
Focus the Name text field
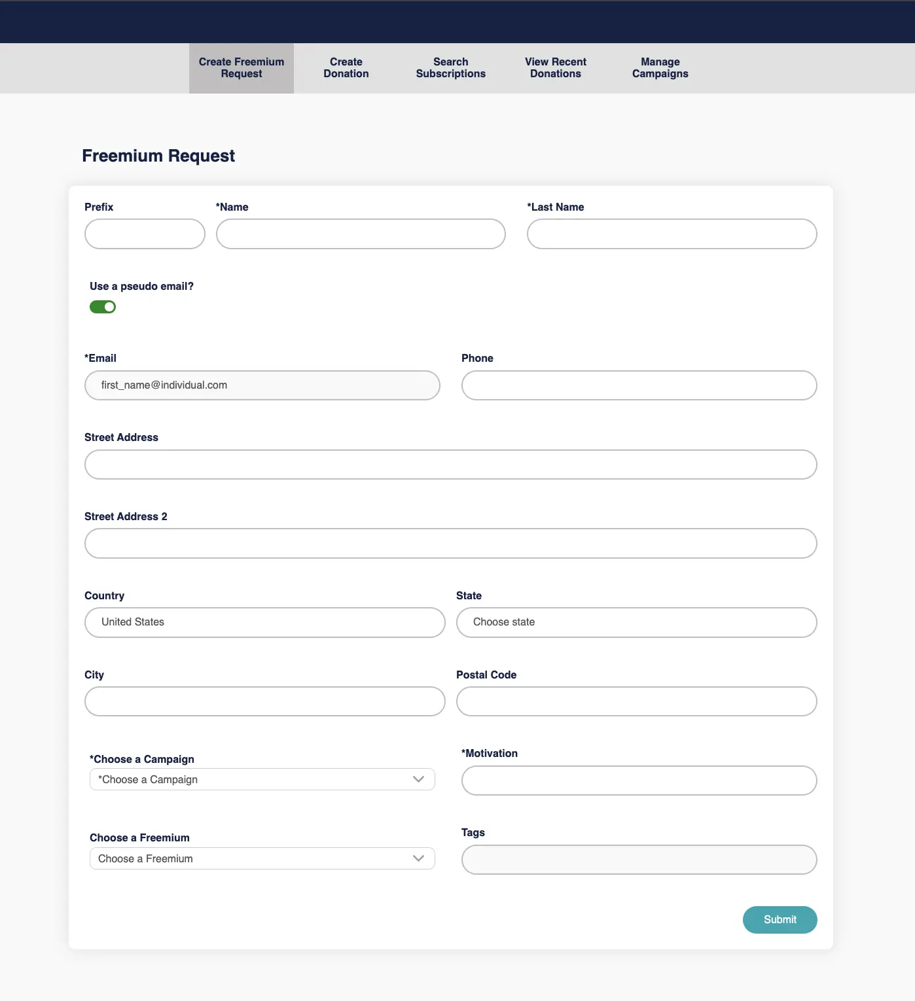(361, 234)
